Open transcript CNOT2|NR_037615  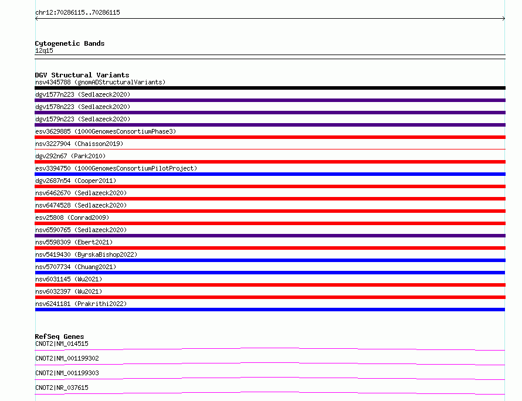point(62,388)
